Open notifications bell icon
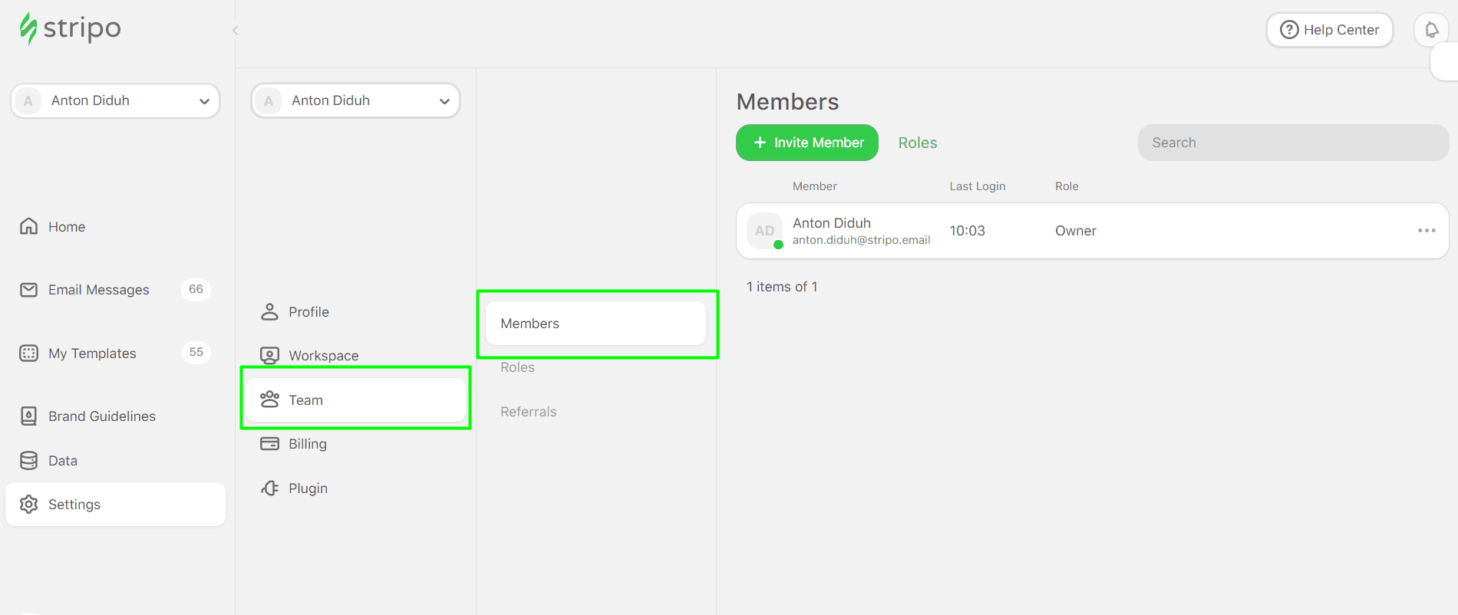The width and height of the screenshot is (1458, 615). [1431, 30]
